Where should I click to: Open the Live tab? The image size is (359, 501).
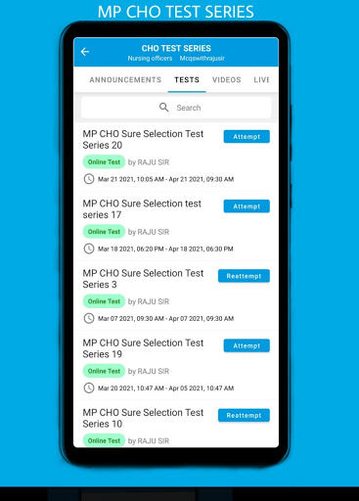(261, 80)
